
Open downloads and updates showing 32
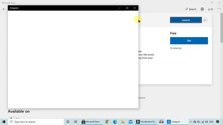point(210,9)
